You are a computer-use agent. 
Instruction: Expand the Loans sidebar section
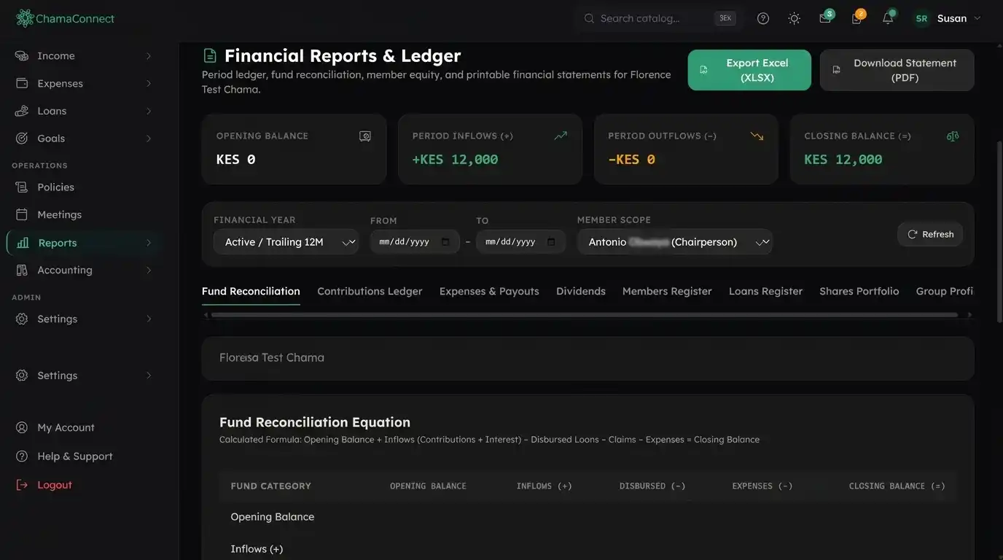(x=149, y=111)
